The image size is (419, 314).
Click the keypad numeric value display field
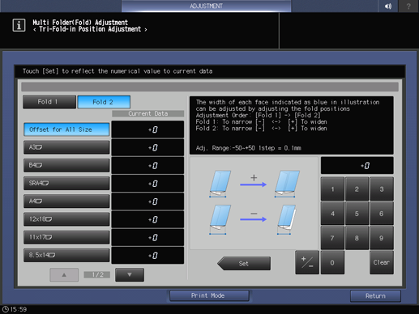tap(357, 166)
